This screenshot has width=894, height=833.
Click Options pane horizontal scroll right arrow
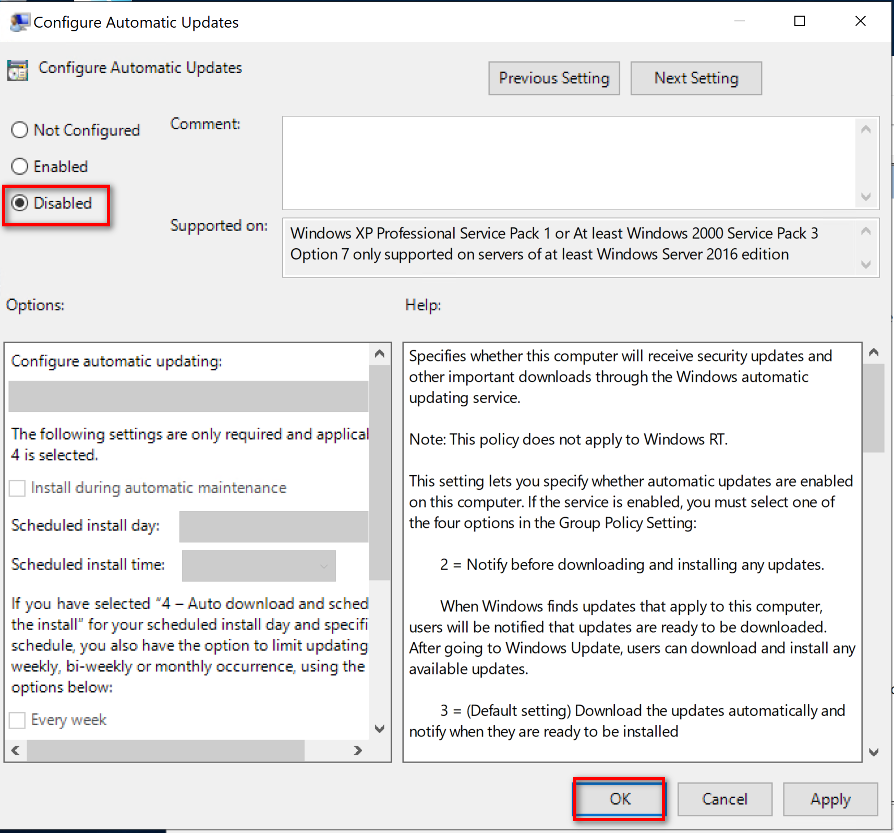358,750
